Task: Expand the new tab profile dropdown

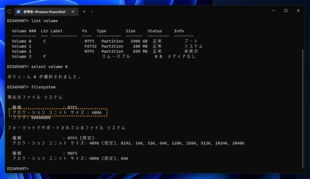Action: pos(92,12)
